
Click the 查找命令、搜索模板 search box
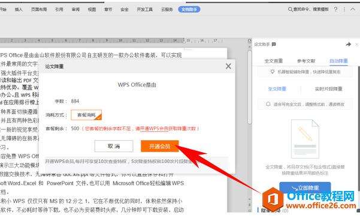click(308, 10)
